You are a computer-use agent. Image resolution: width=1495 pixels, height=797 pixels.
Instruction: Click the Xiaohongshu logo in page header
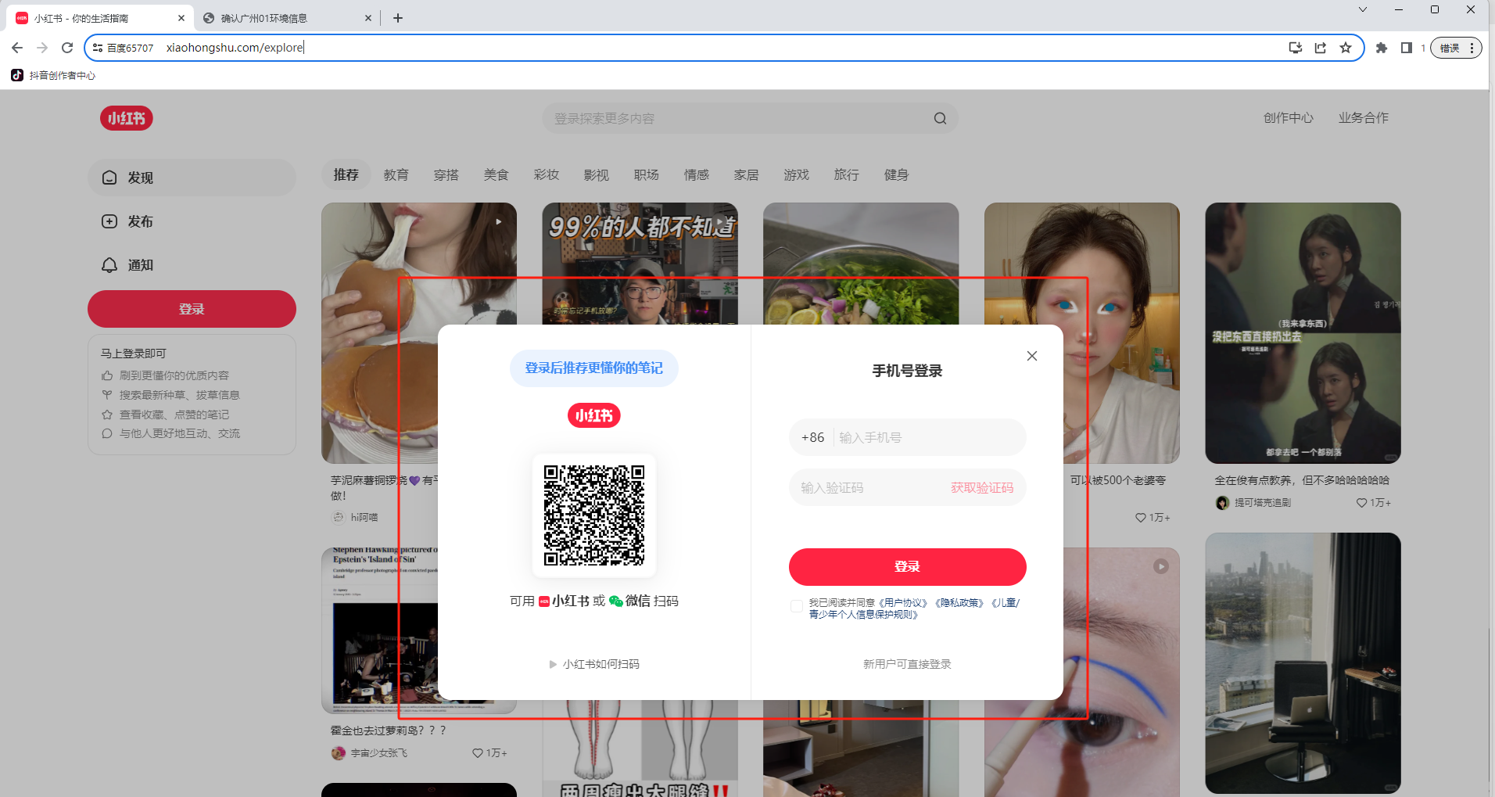click(127, 118)
